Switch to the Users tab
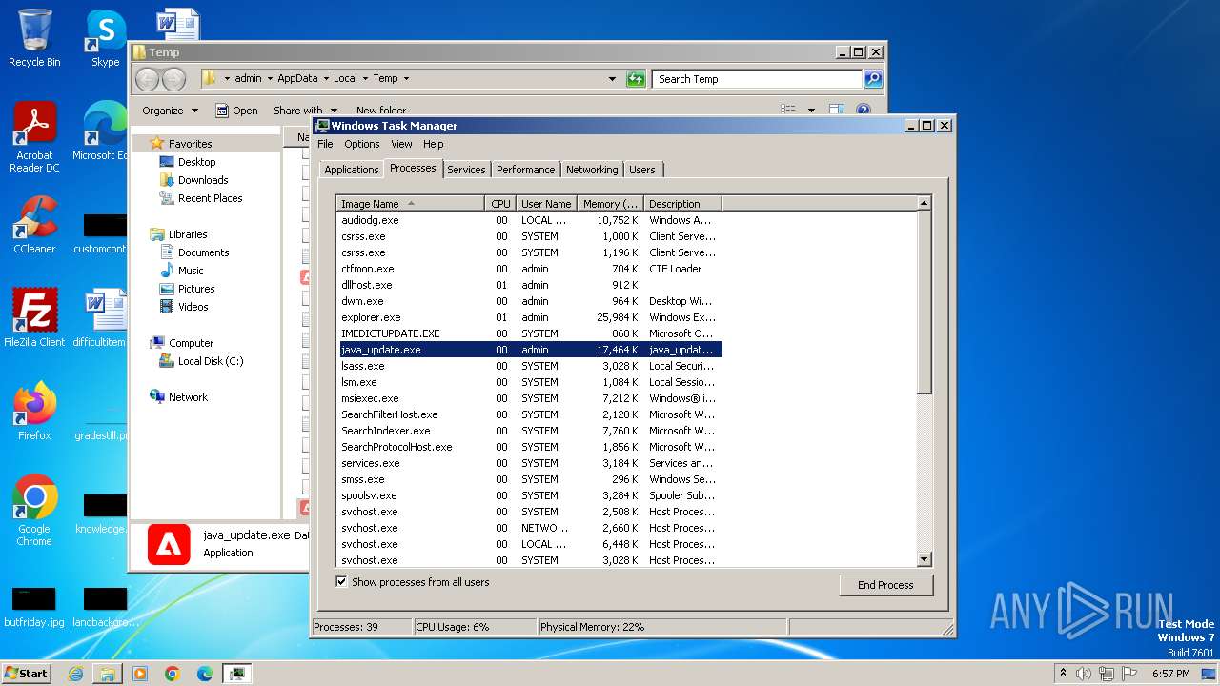The image size is (1220, 686). pos(642,170)
